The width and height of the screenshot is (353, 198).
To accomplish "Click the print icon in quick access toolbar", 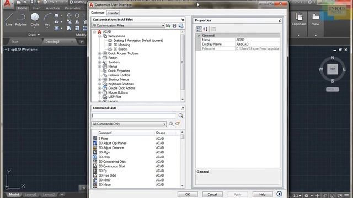I will coord(45,2).
